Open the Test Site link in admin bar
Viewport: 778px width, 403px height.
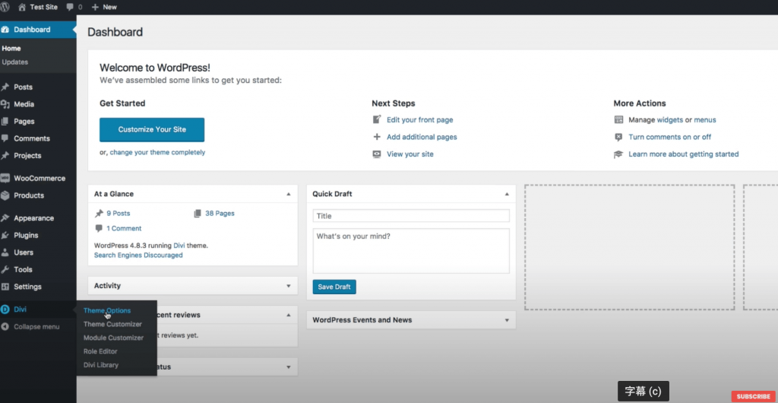click(43, 8)
